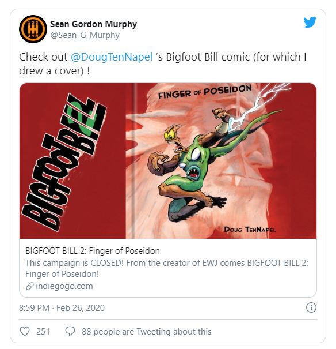The image size is (336, 349).
Task: Click the 'This campaign is CLOSED!' card description
Action: tap(167, 268)
